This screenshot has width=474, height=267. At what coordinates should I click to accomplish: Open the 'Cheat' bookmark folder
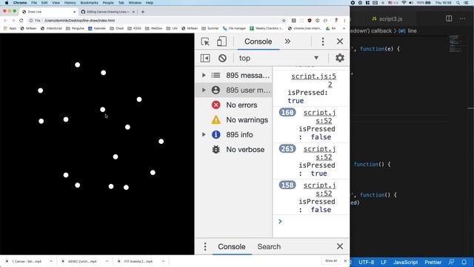(x=117, y=28)
